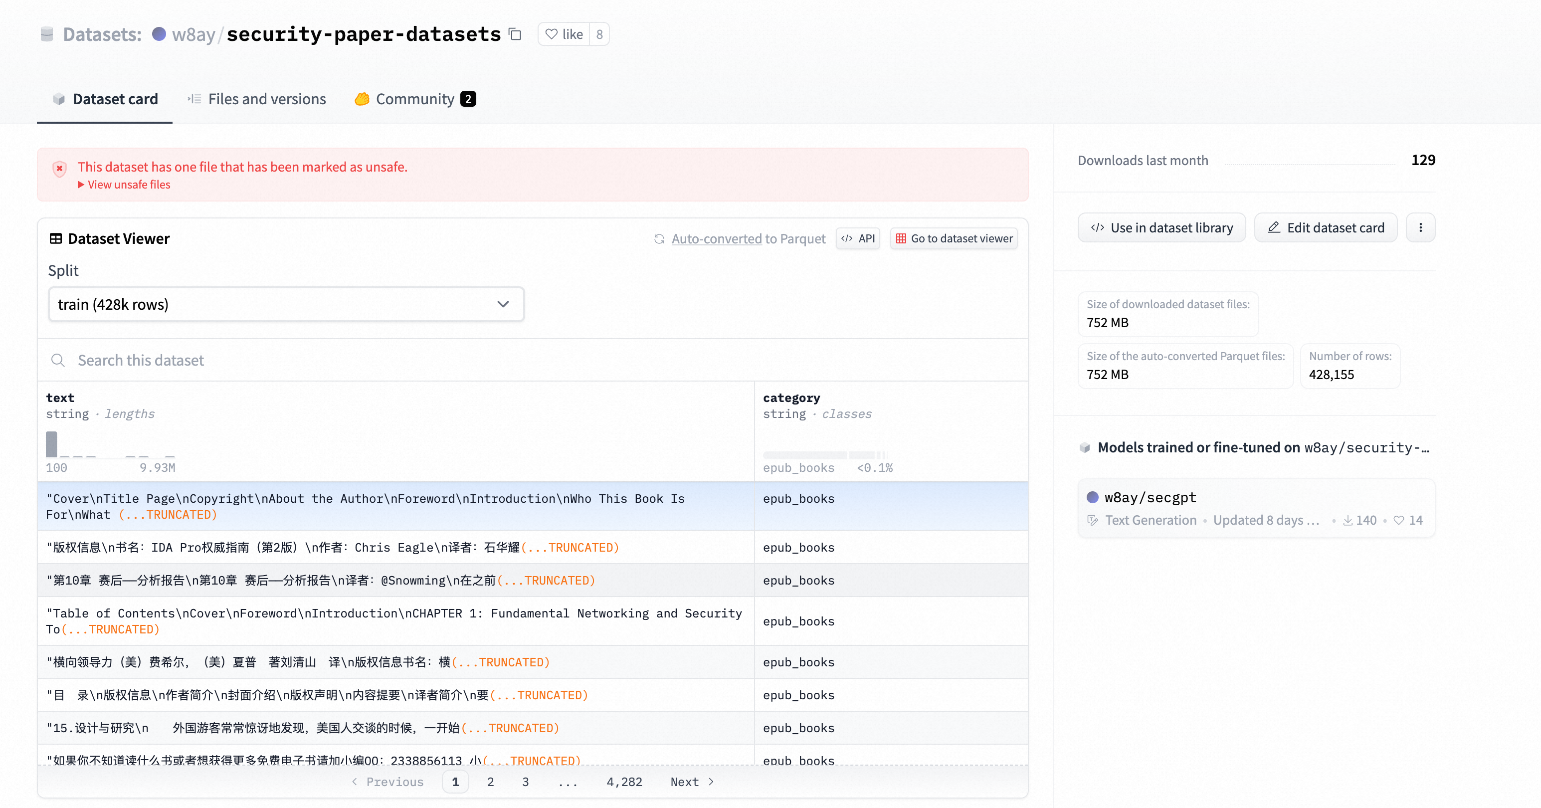Click Go to dataset viewer button
This screenshot has height=808, width=1541.
click(954, 238)
